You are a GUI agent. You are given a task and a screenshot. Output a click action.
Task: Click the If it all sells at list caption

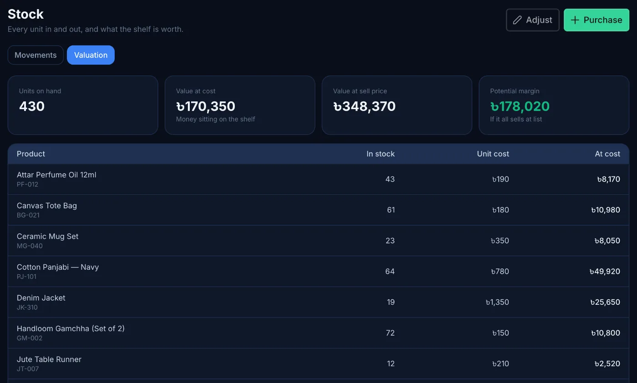[516, 119]
